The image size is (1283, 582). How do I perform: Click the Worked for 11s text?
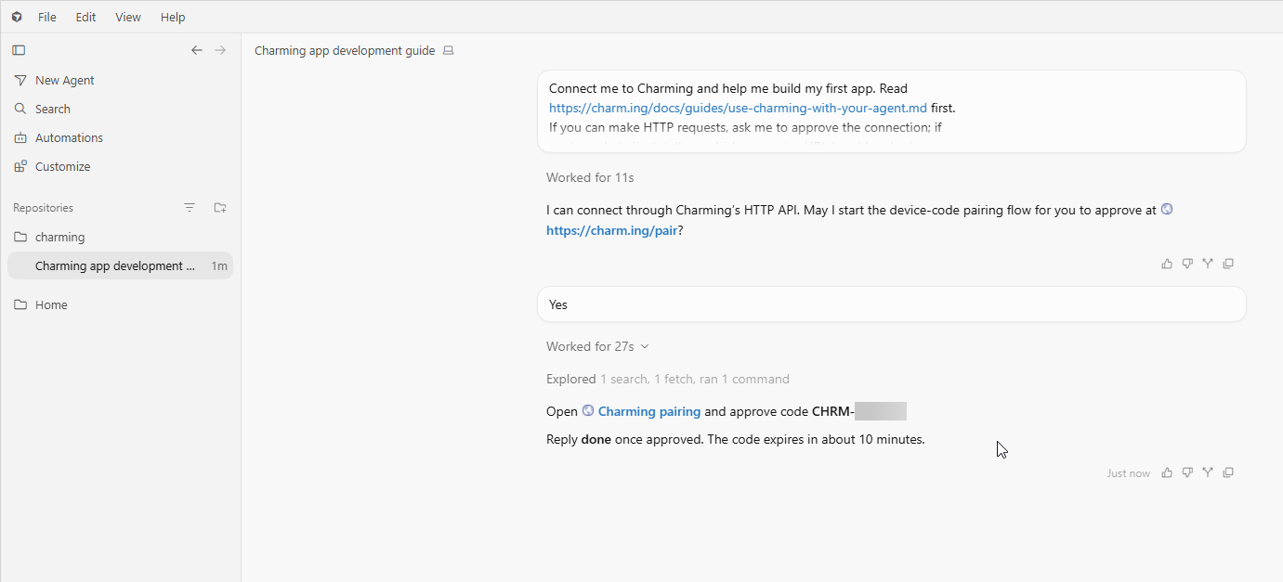[590, 177]
